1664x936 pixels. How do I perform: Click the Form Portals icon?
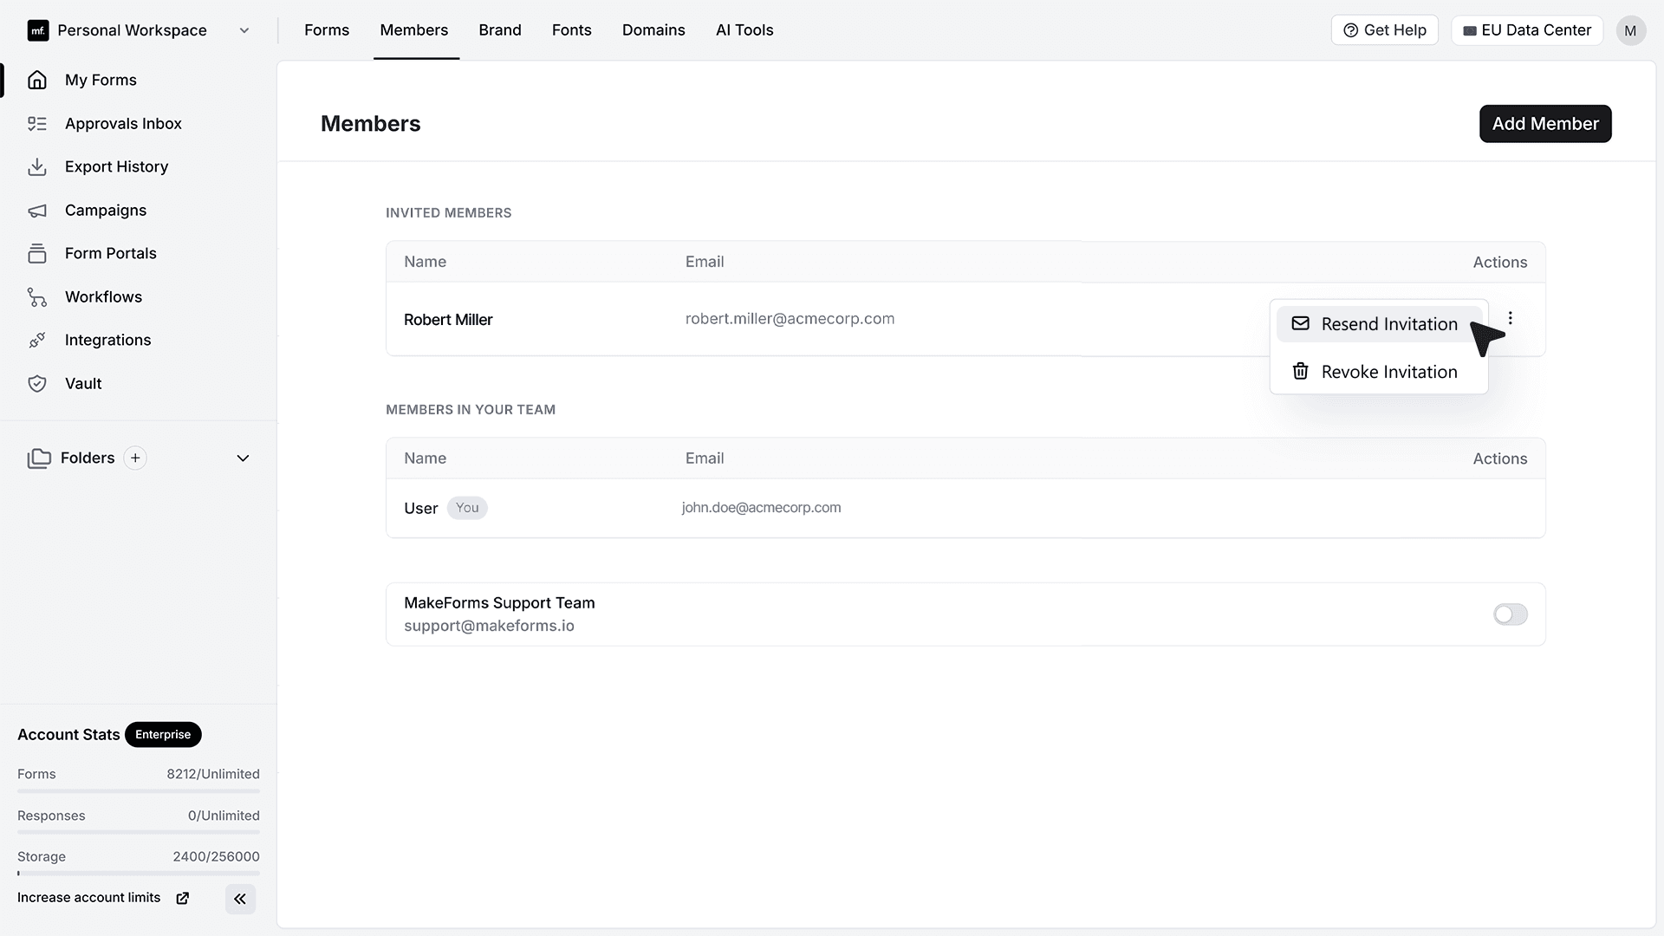(37, 254)
